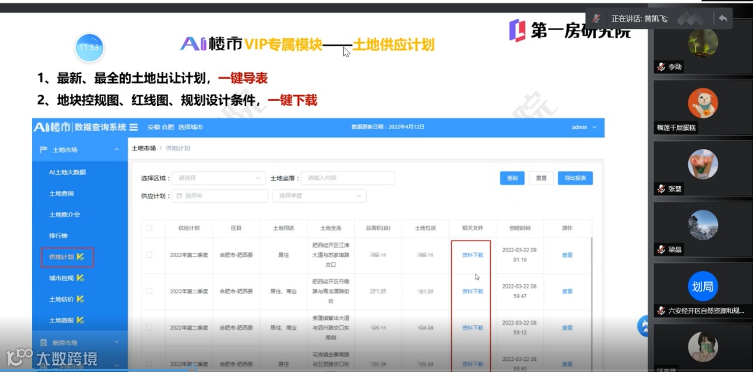Click the 总面积(亩) column header
753x372 pixels.
[378, 228]
